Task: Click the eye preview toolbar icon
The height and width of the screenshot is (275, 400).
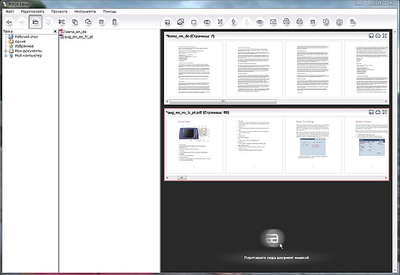Action: pyautogui.click(x=259, y=22)
